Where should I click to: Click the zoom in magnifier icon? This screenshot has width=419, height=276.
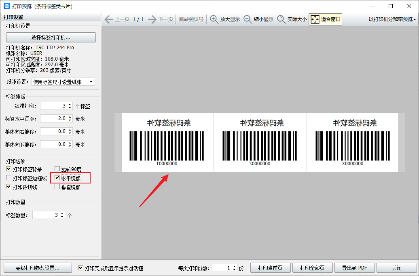pos(214,19)
